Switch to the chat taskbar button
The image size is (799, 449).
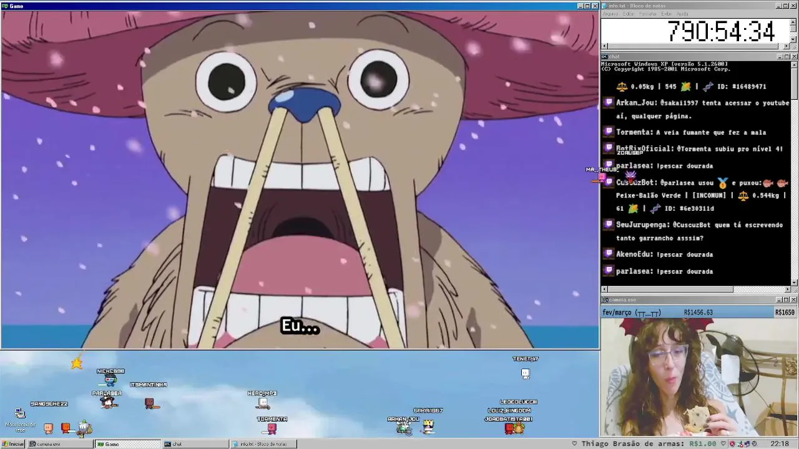195,444
